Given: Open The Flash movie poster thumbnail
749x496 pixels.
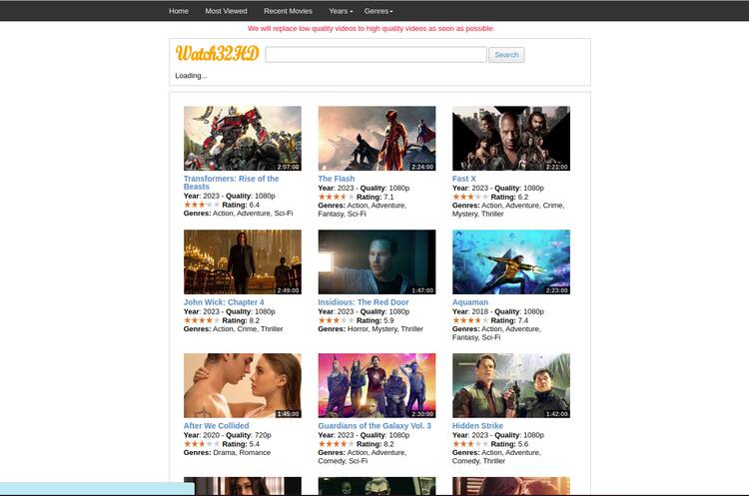Looking at the screenshot, I should tap(376, 138).
